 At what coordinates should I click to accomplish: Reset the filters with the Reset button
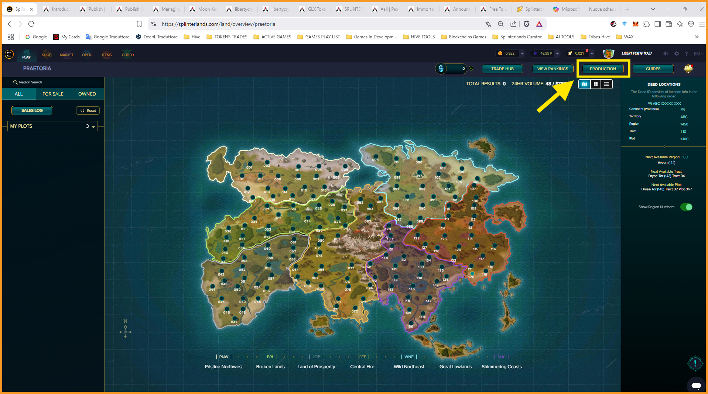pyautogui.click(x=88, y=111)
